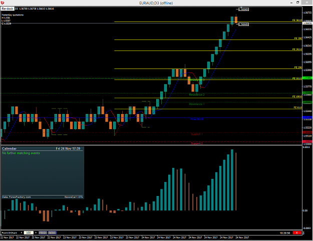Click the FE 361.8 Fibonacci level label
The width and height of the screenshot is (313, 241).
coord(297,20)
